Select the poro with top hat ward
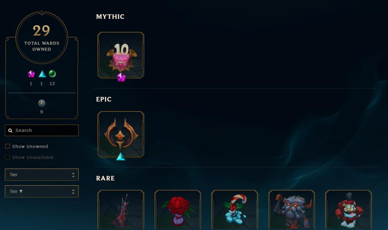This screenshot has height=230, width=388. pos(348,210)
